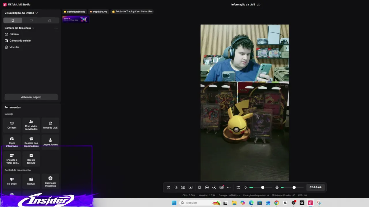The width and height of the screenshot is (369, 207).
Task: Open the Jogos interativos tool
Action: [x=12, y=142]
